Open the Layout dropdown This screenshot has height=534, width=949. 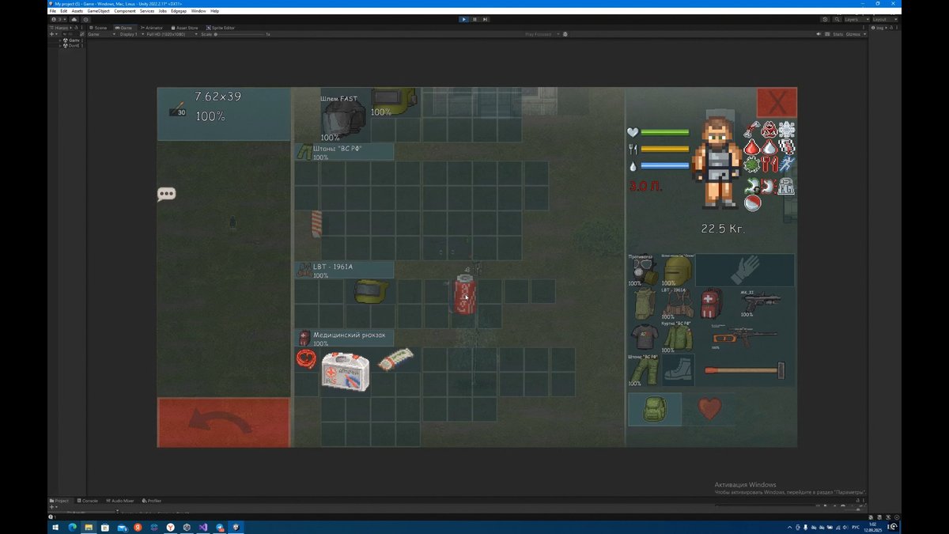[883, 19]
